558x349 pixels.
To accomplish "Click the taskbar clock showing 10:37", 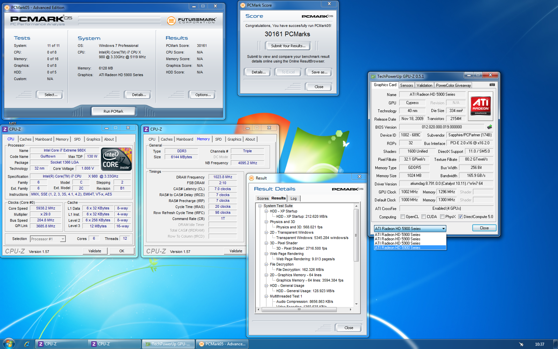I will 540,344.
